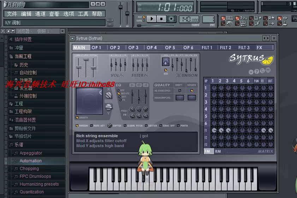Click the Record button in transport
This screenshot has width=297, height=198.
(x=171, y=19)
